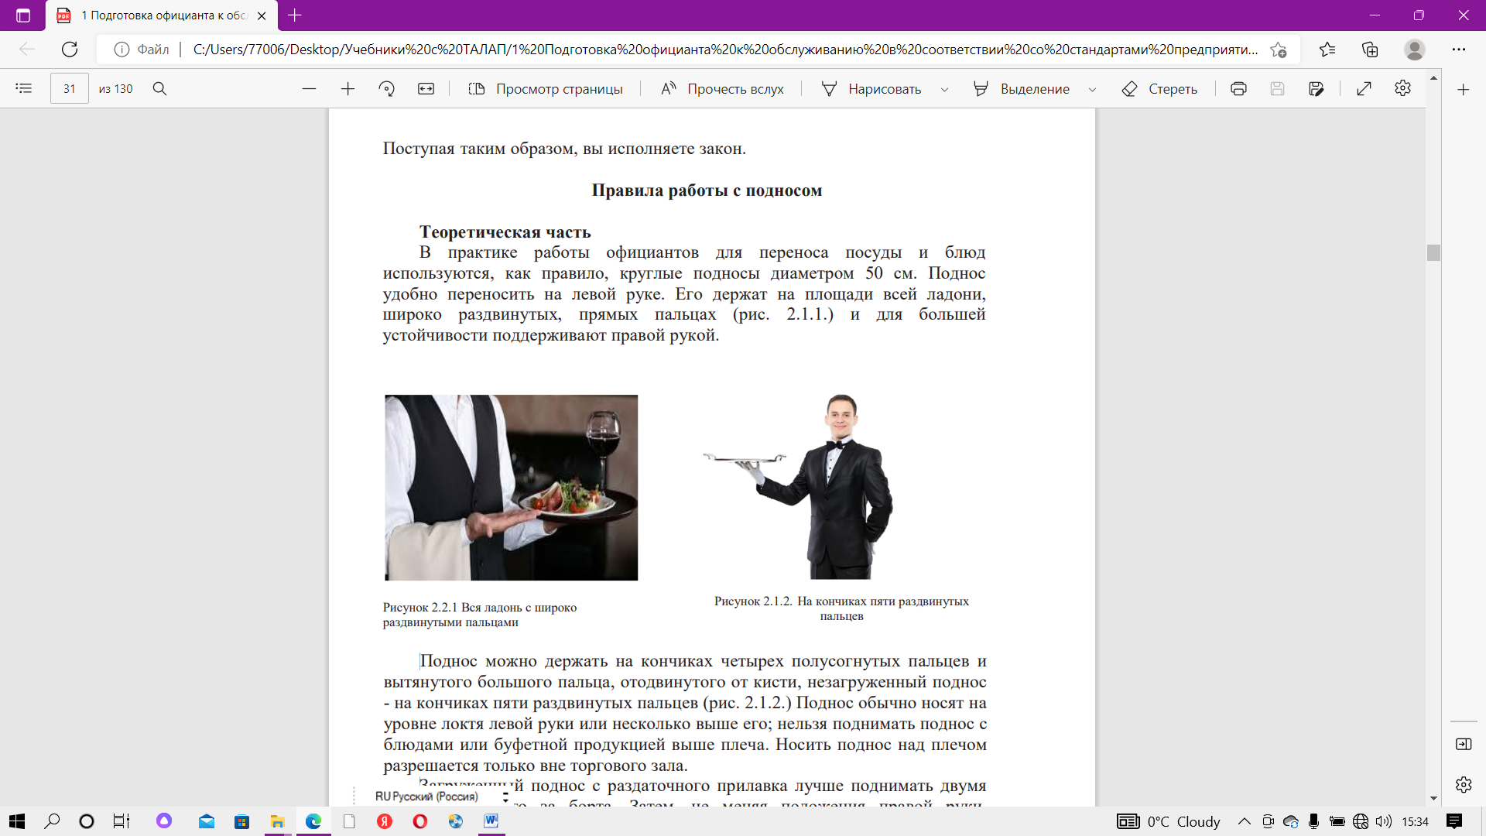Image resolution: width=1486 pixels, height=836 pixels.
Task: Open Edge settings and more menu
Action: pyautogui.click(x=1459, y=50)
